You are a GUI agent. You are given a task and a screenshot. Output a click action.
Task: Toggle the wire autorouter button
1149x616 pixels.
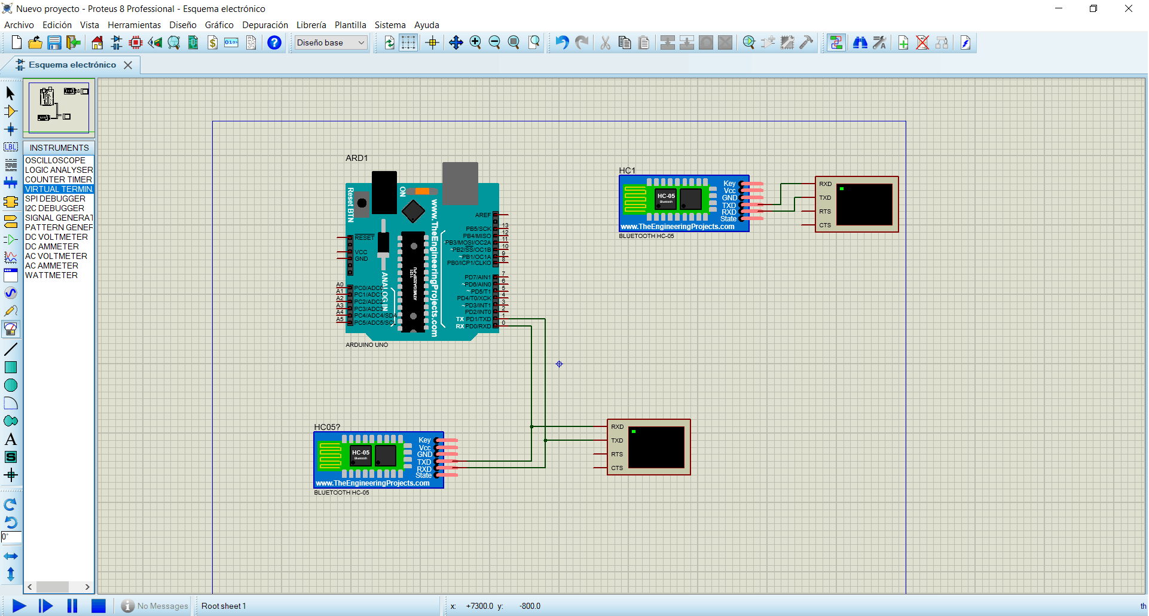coord(836,42)
